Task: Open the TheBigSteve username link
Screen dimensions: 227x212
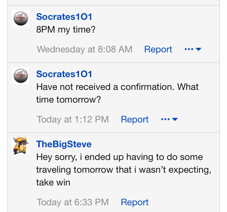Action: tap(64, 144)
